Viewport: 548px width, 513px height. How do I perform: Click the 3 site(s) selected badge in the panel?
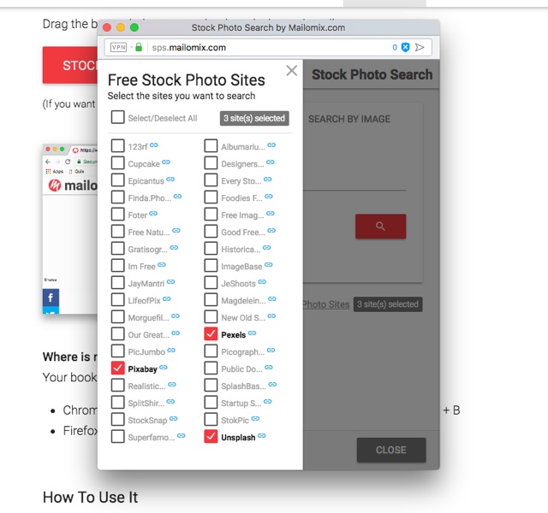pos(254,118)
